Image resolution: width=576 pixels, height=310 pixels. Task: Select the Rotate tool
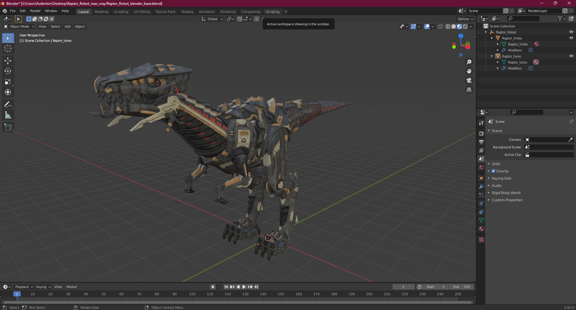[x=8, y=71]
